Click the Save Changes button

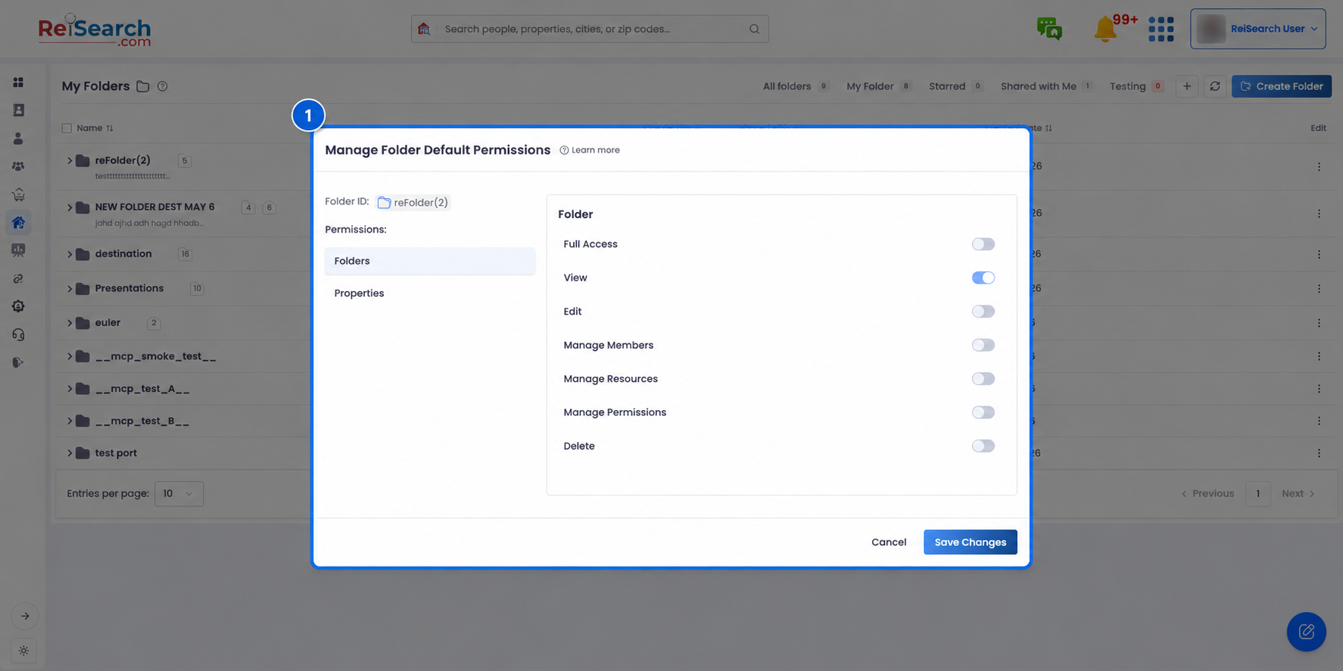pos(970,542)
